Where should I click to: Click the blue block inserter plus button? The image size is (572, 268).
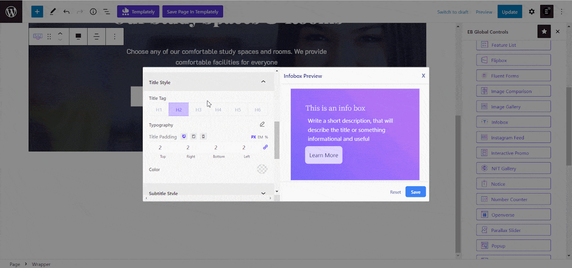37,11
